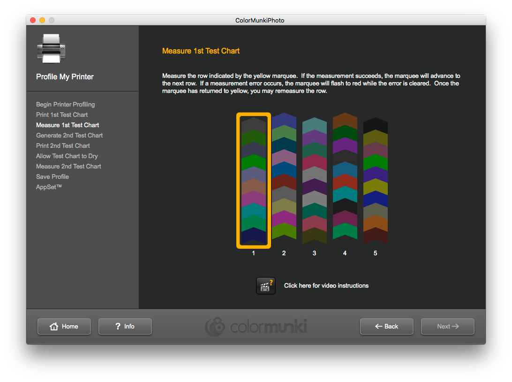The width and height of the screenshot is (512, 382).
Task: Close the window with the red button
Action: coord(33,20)
